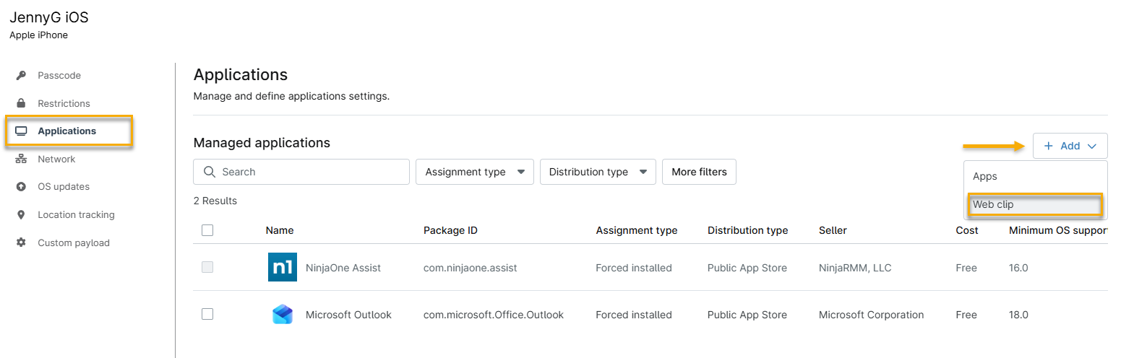
Task: Click the NinjaOne Assist app icon
Action: click(x=282, y=268)
